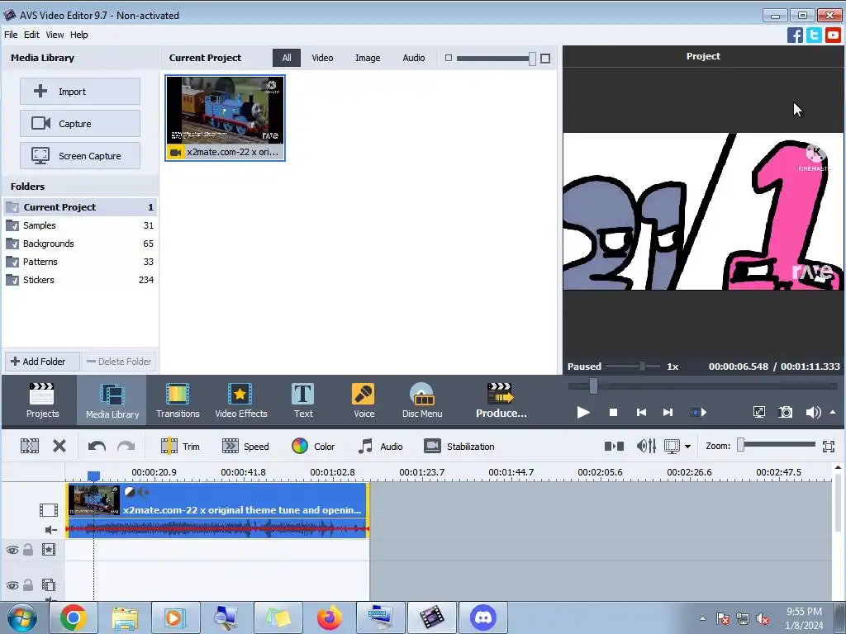Switch to the Video media filter
This screenshot has height=634, width=846.
[322, 58]
